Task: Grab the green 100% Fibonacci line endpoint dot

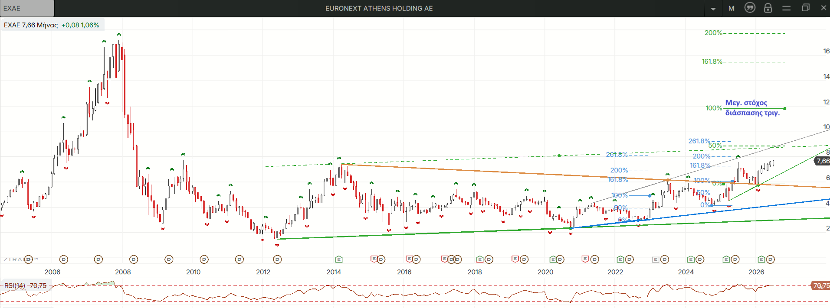Action: click(x=785, y=108)
